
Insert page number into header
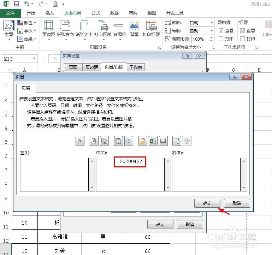tap(94, 141)
